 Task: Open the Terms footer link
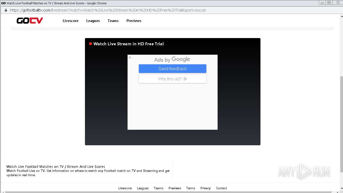click(191, 188)
